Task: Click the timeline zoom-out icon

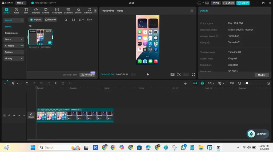Action: click(x=239, y=83)
